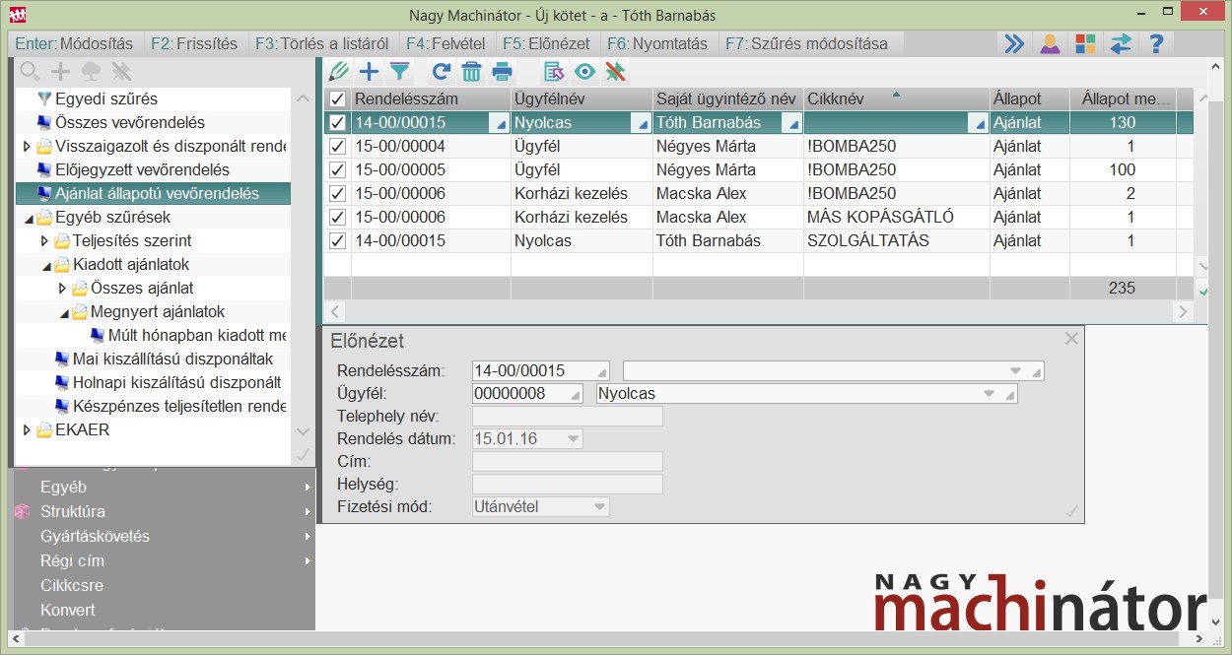Uncheck the row with item SZOLGÁLTATÁS
Viewport: 1232px width, 655px height.
(x=337, y=241)
